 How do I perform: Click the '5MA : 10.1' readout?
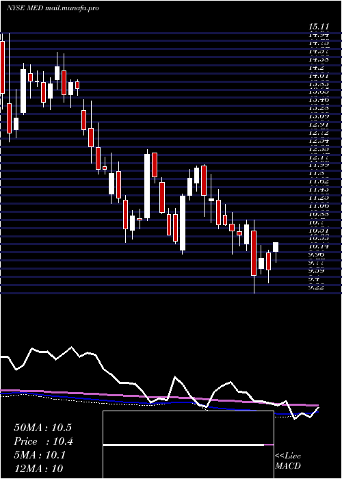click(40, 455)
